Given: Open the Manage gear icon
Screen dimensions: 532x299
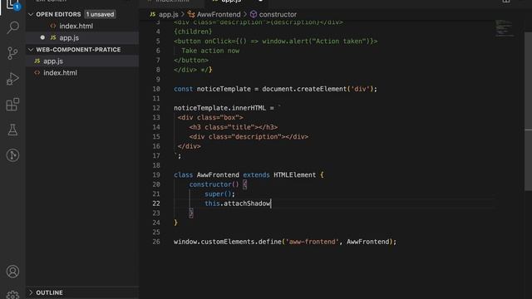Looking at the screenshot, I should click(13, 295).
